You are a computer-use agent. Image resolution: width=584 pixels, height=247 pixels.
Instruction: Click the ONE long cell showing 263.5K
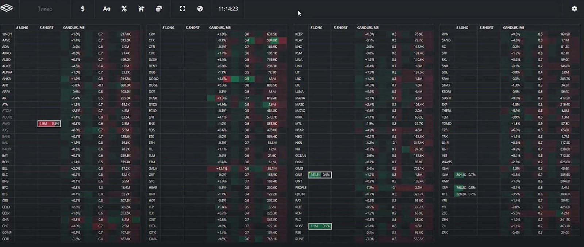click(320, 175)
